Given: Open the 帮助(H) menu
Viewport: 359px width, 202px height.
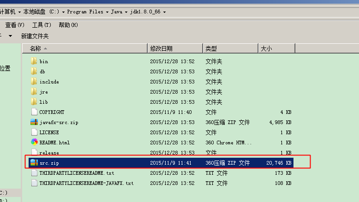Looking at the screenshot, I should coord(68,25).
